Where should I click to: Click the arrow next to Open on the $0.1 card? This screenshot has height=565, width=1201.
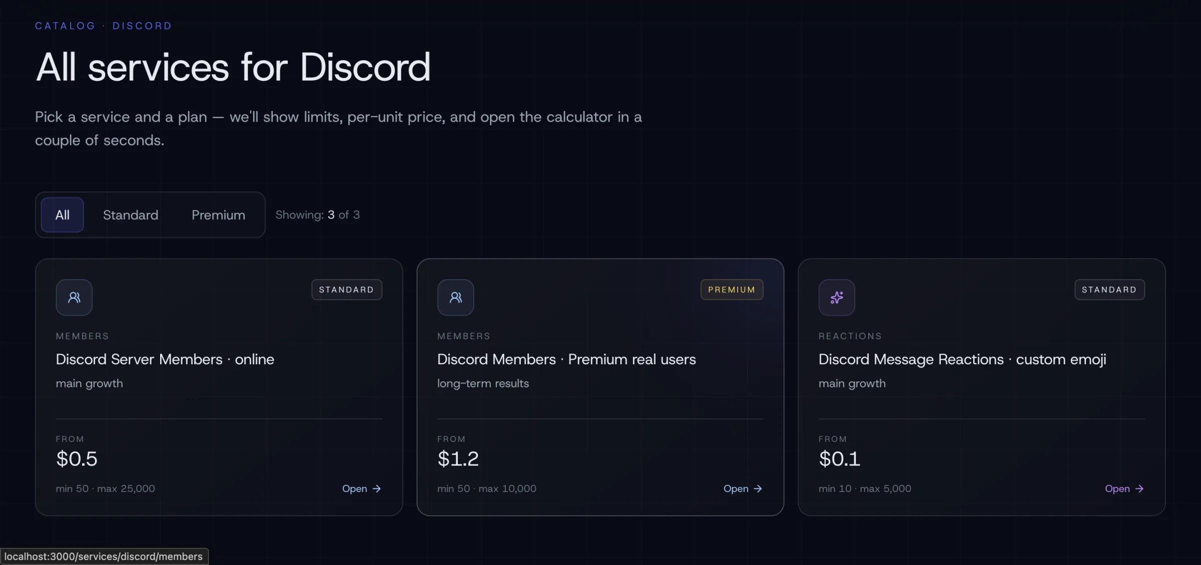[1139, 488]
